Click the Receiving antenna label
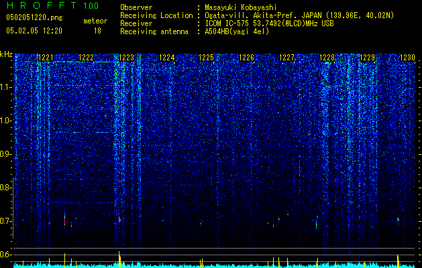This screenshot has height=268, width=422. 154,31
